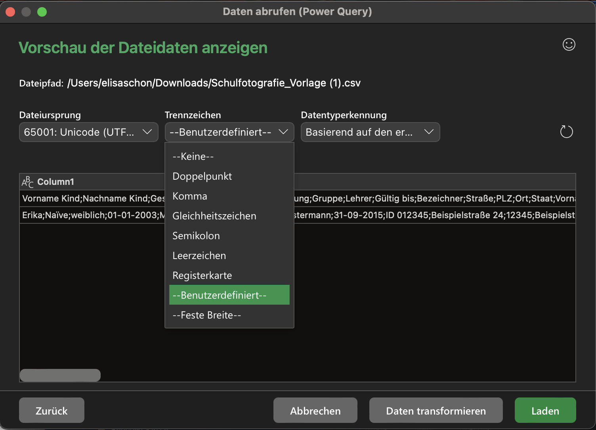596x430 pixels.
Task: Click the window title Daten abrufen (Power Query)
Action: [x=297, y=12]
